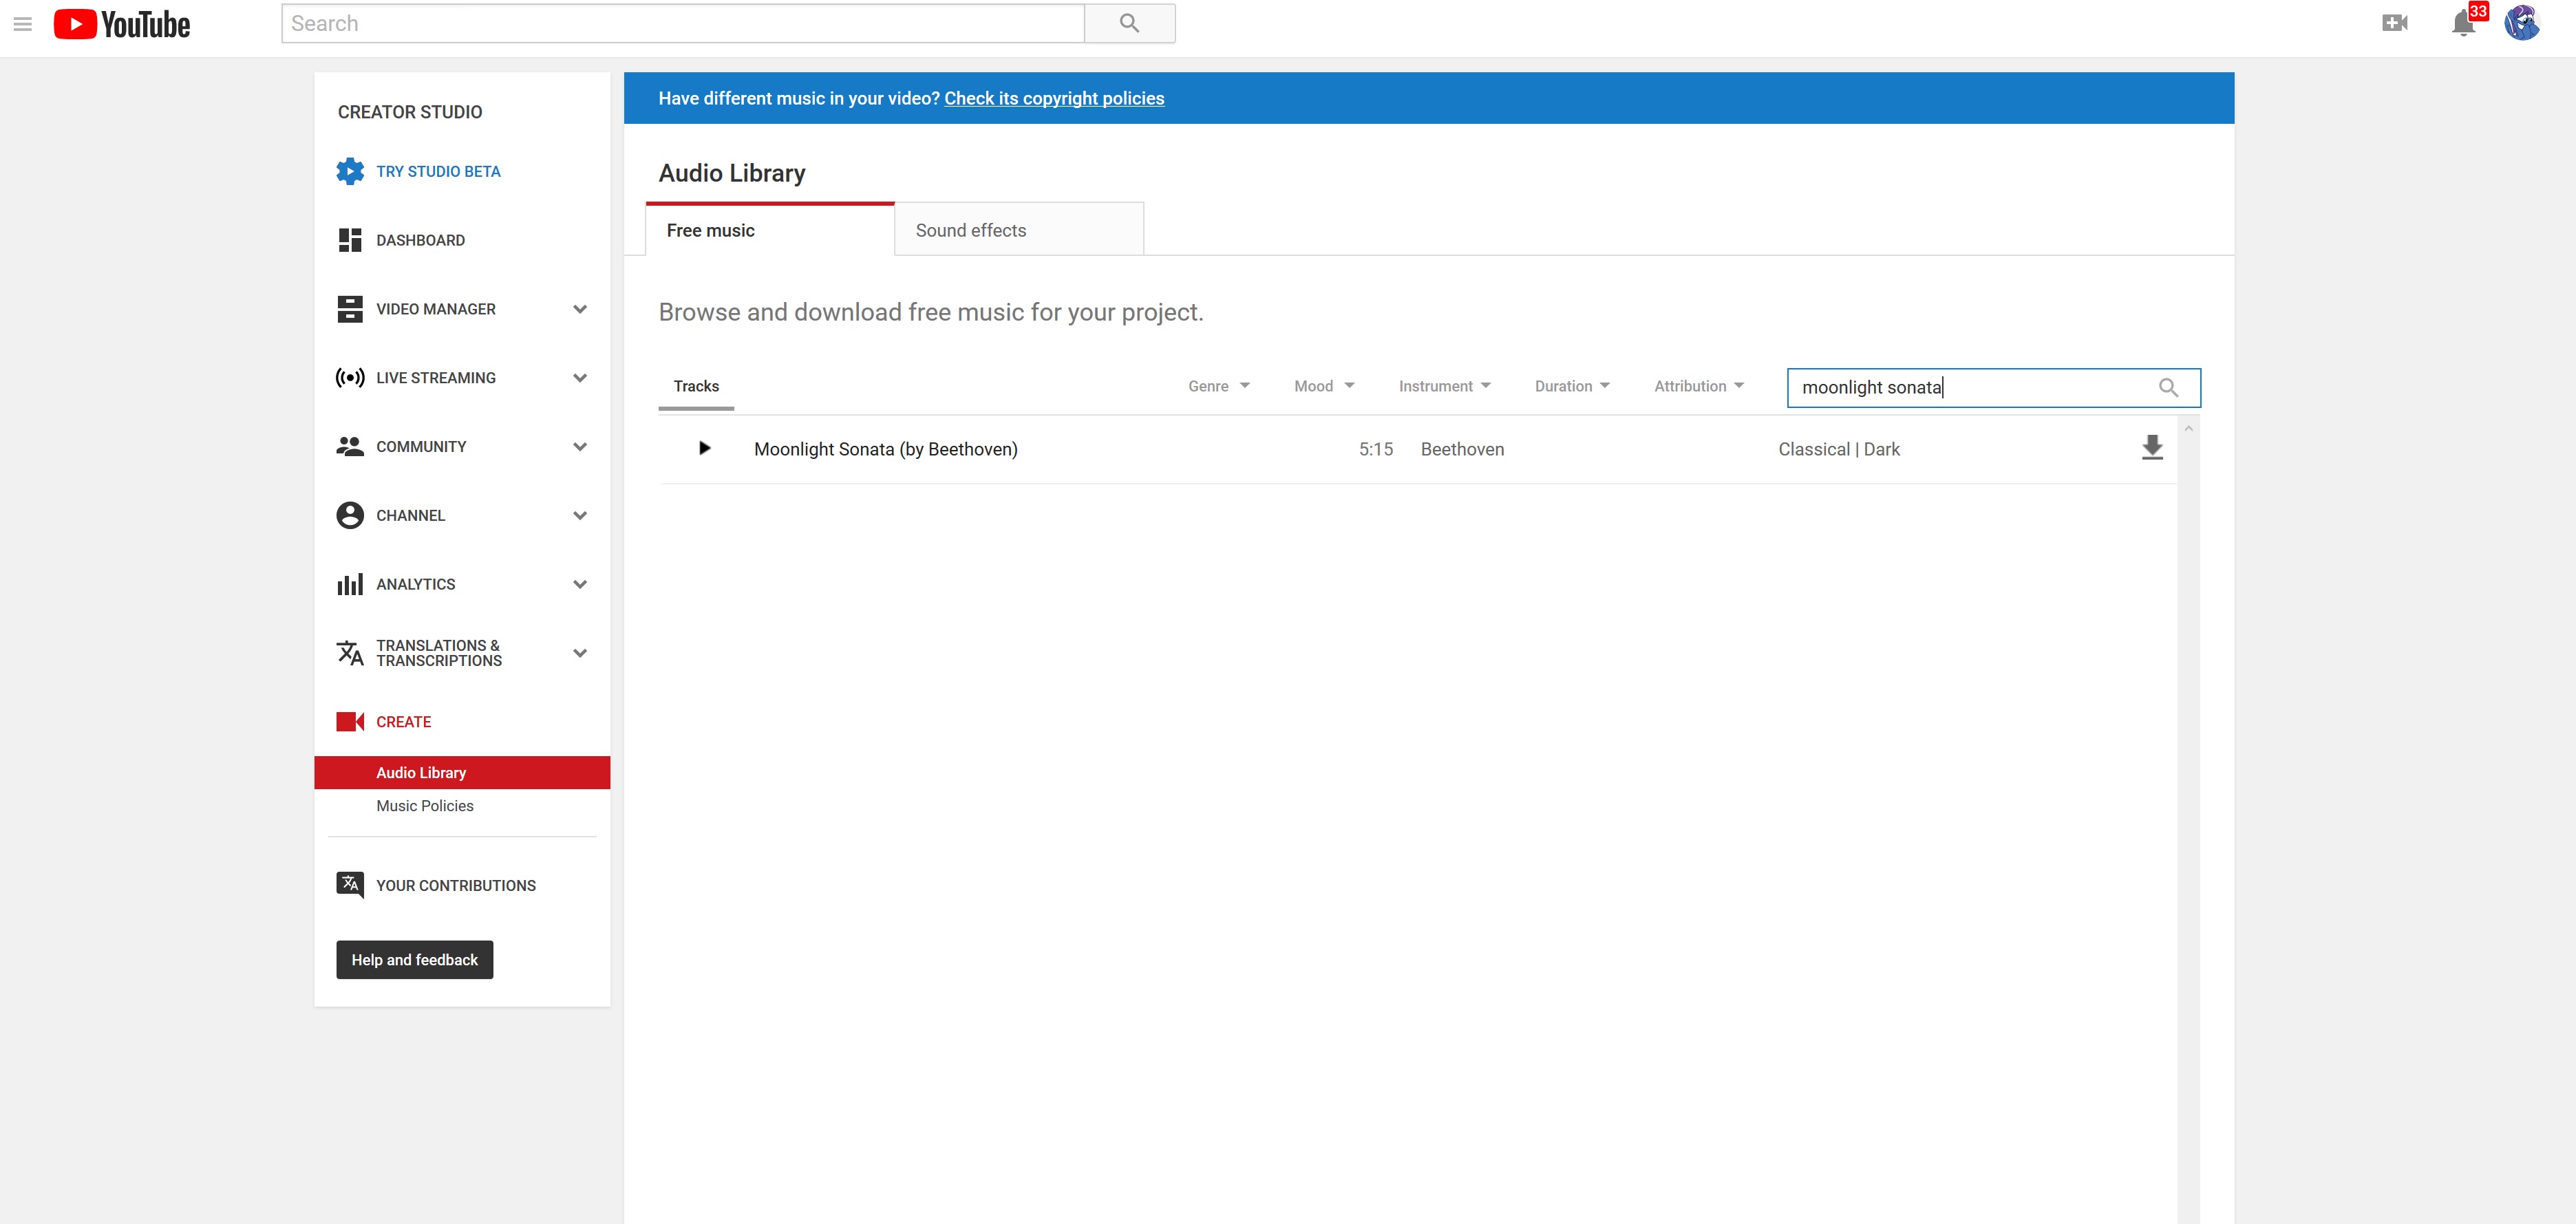This screenshot has width=2576, height=1224.
Task: Click the moonlight sonata search field
Action: pos(1960,387)
